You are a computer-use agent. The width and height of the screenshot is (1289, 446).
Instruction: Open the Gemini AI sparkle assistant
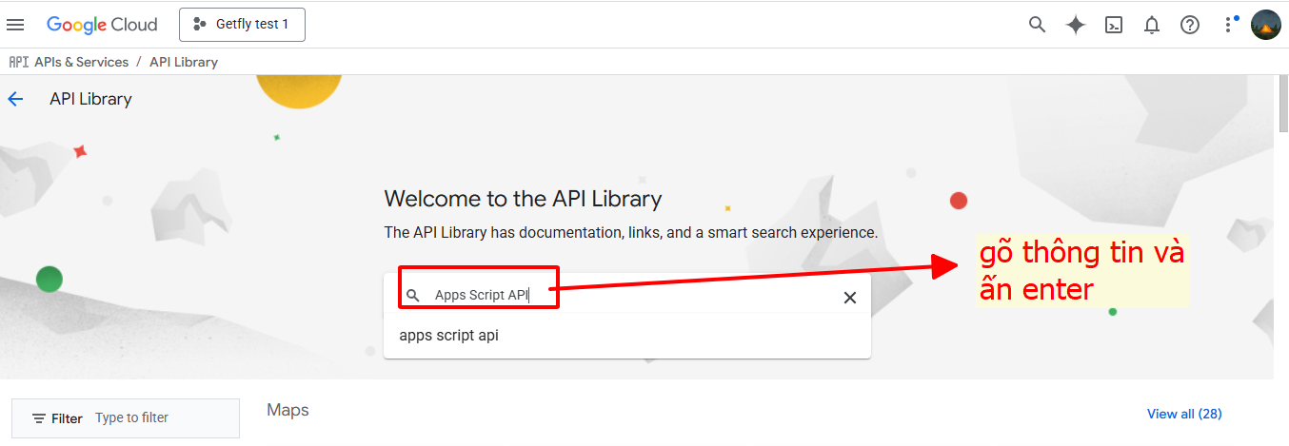[1076, 25]
